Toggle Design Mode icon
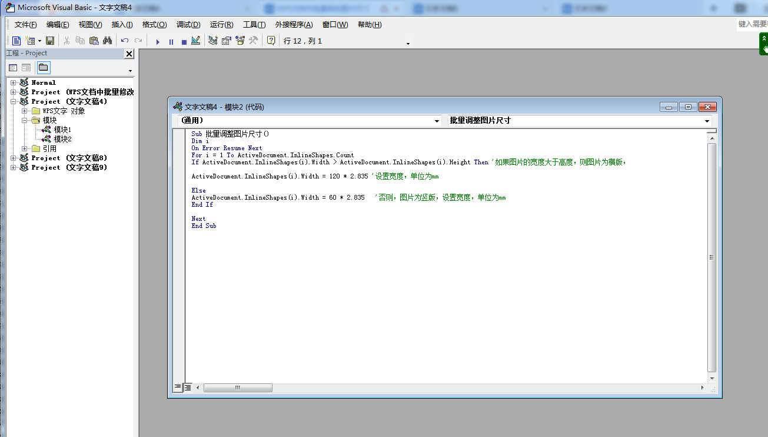Image resolution: width=768 pixels, height=437 pixels. 196,41
